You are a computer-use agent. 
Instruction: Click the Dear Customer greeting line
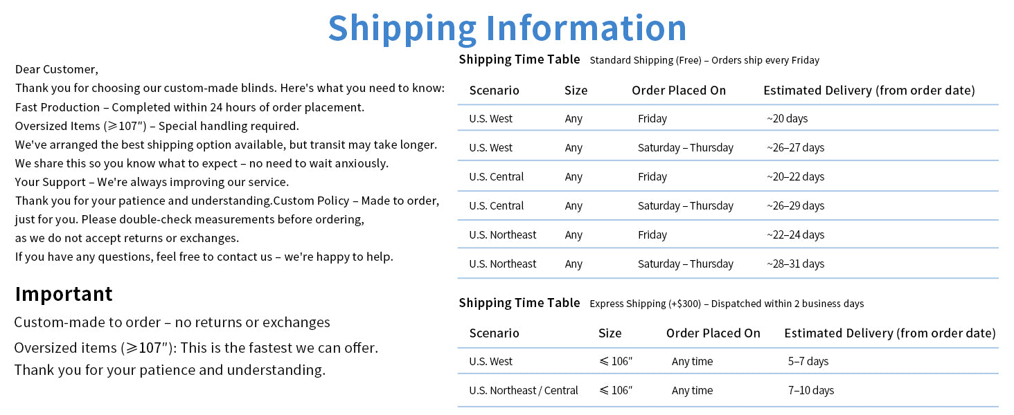[57, 69]
